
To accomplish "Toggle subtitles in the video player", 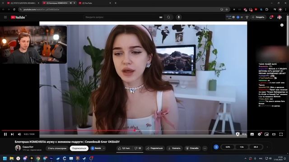I will (252, 135).
